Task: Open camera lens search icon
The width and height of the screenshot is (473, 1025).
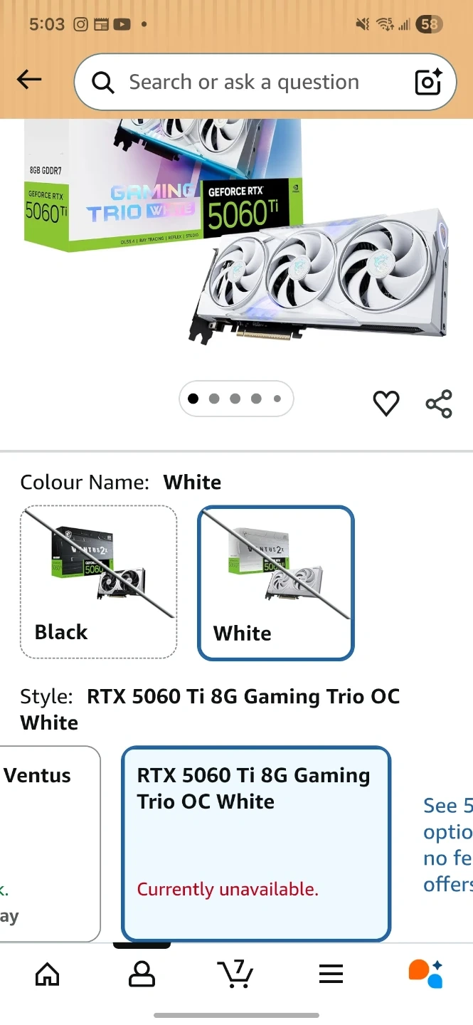Action: coord(429,82)
